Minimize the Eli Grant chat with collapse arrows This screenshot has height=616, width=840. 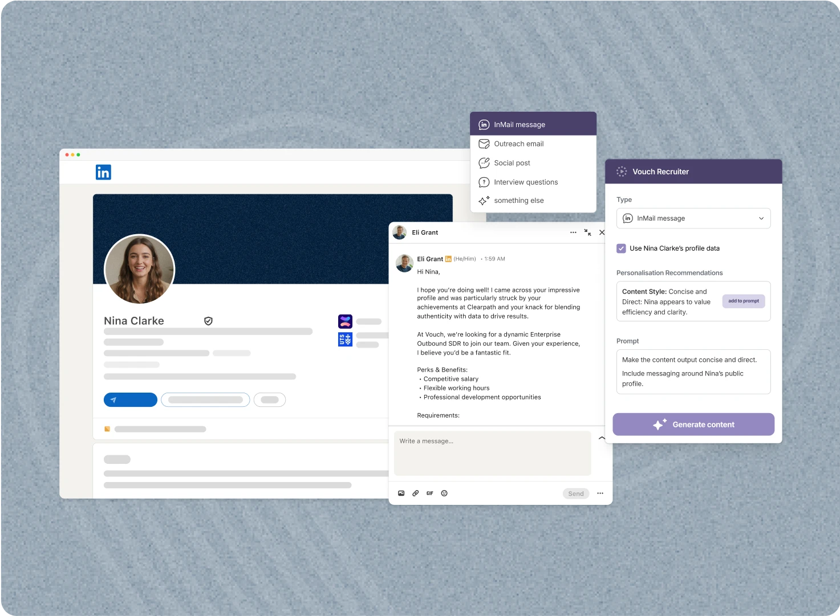point(587,232)
